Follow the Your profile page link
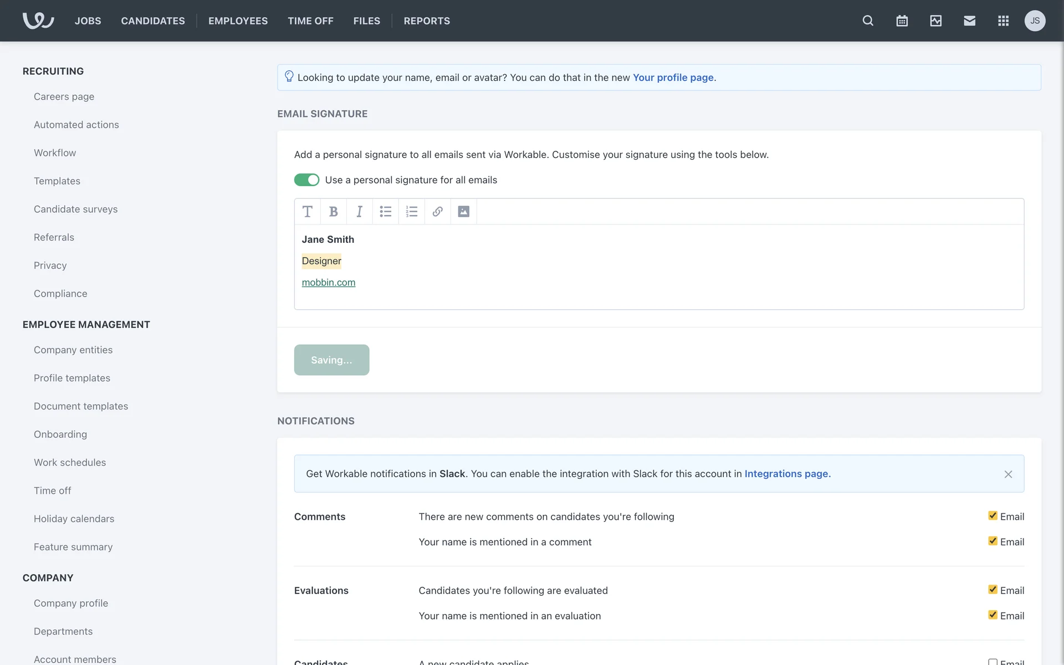Screen dimensions: 1064x665 coord(673,78)
